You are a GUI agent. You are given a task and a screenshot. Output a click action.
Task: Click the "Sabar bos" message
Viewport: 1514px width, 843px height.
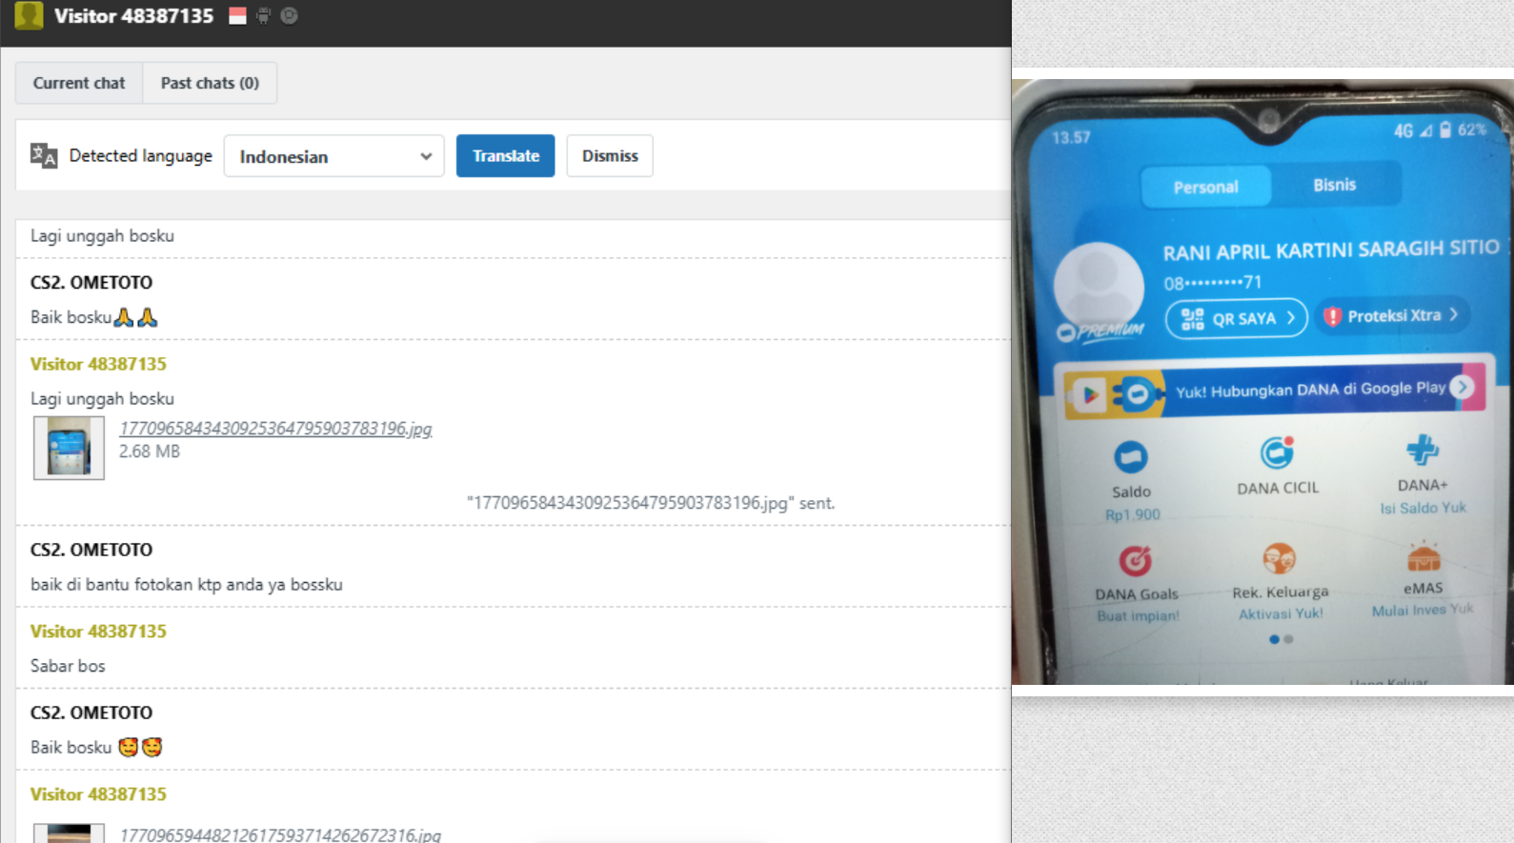(x=68, y=666)
